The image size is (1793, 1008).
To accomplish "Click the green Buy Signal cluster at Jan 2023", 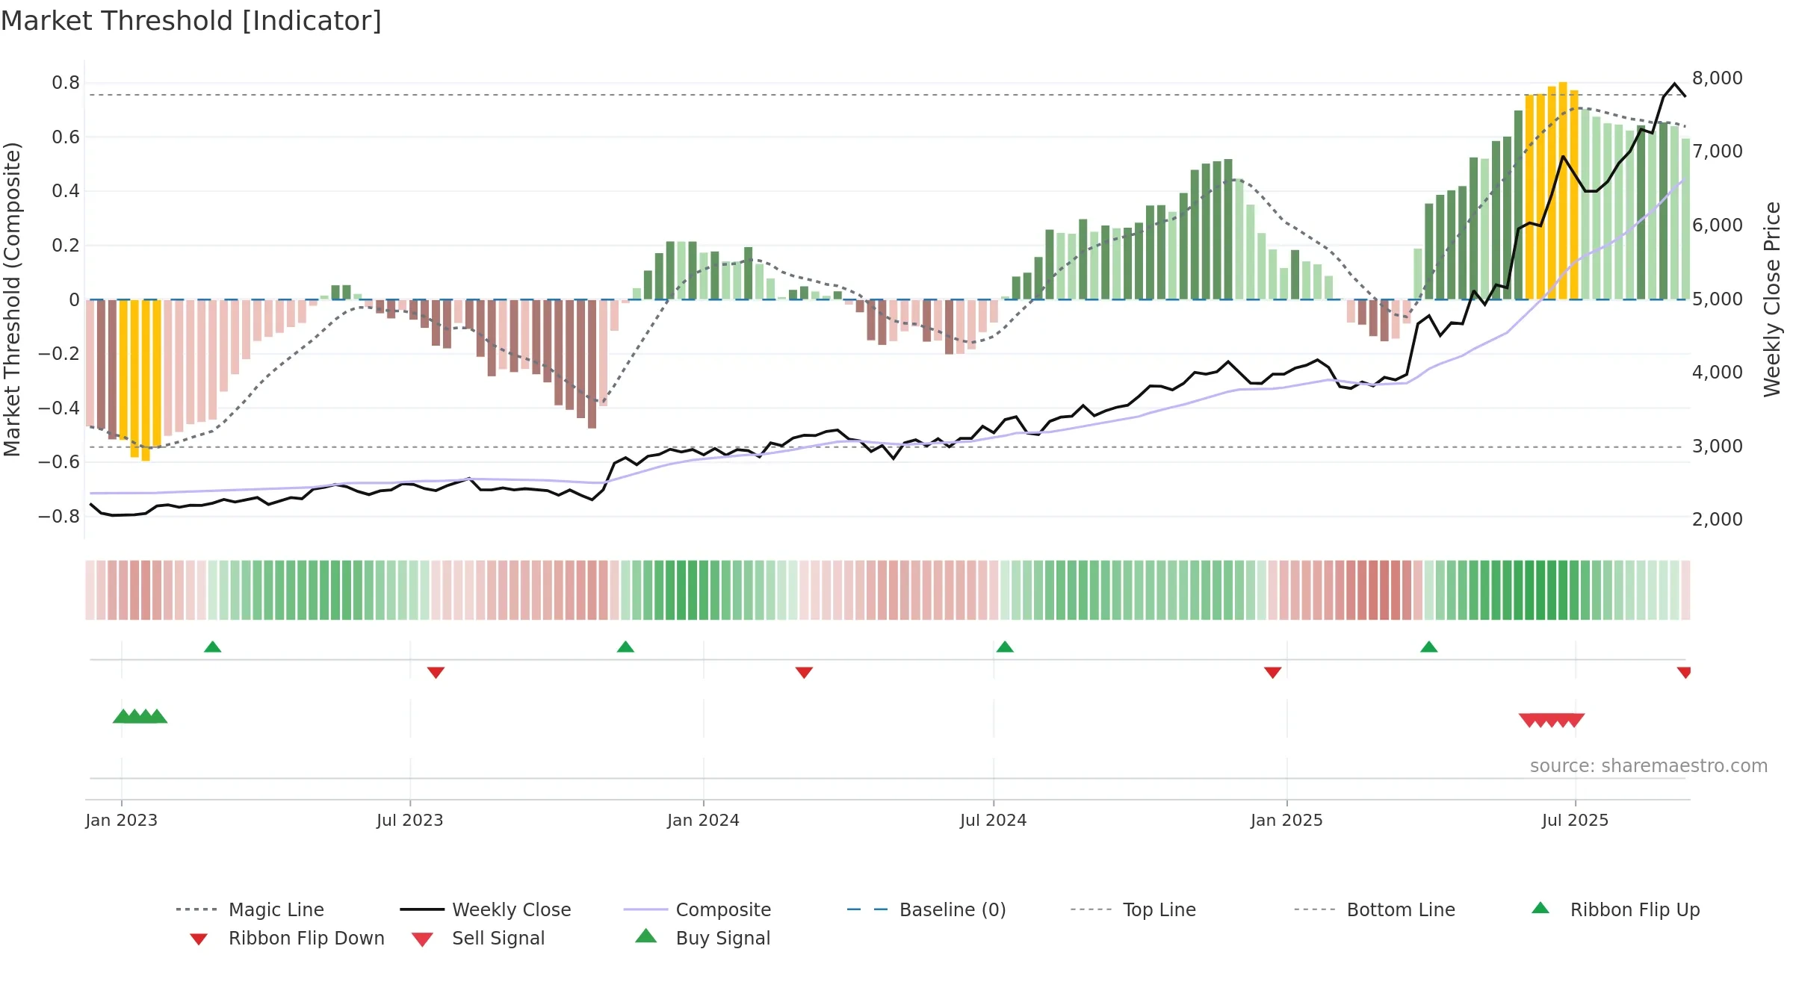I will (140, 716).
